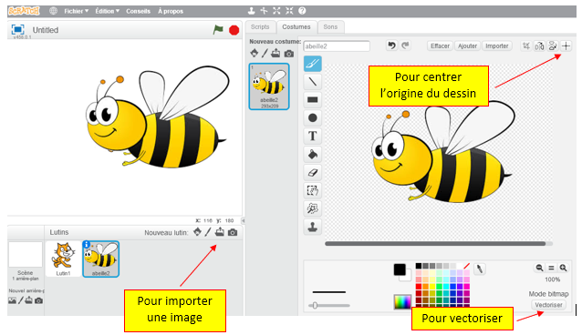Click the green flag to start
The height and width of the screenshot is (335, 582).
(x=218, y=30)
